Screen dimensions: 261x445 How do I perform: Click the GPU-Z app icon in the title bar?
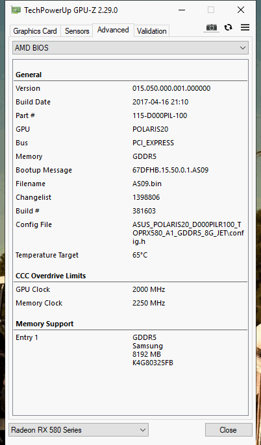(x=16, y=10)
